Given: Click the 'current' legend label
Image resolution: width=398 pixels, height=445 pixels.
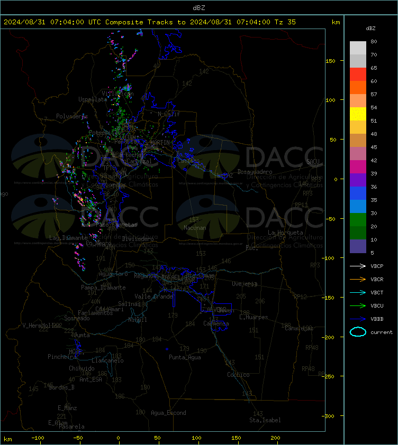Looking at the screenshot, I should 382,332.
